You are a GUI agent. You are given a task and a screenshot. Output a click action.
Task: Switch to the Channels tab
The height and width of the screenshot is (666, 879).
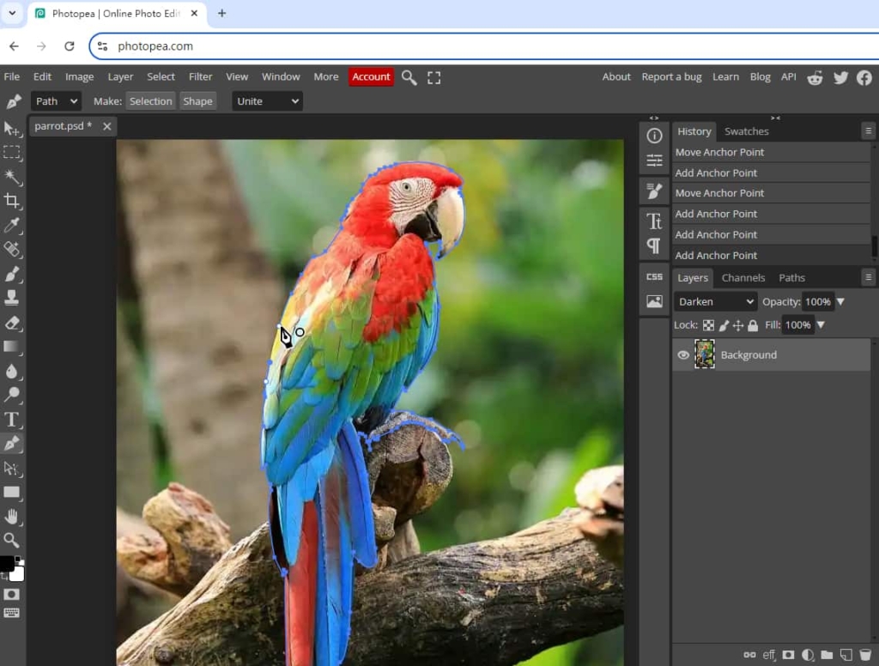pos(743,277)
